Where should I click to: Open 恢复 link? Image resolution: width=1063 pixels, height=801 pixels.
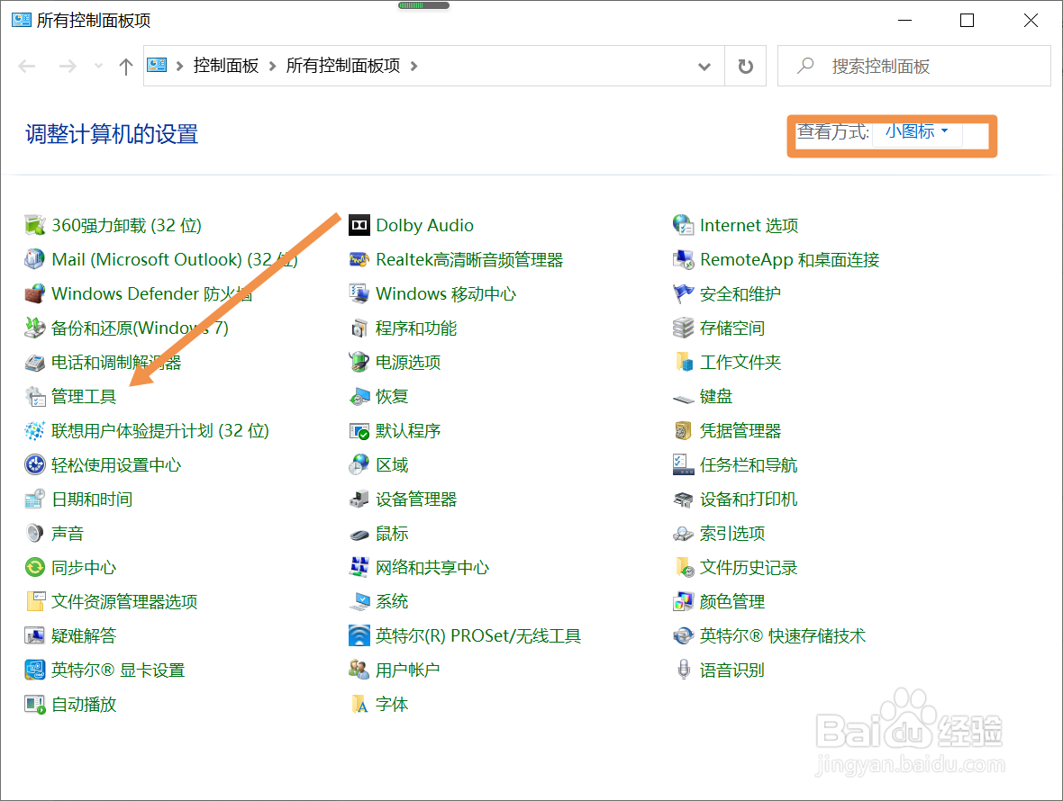pos(392,396)
